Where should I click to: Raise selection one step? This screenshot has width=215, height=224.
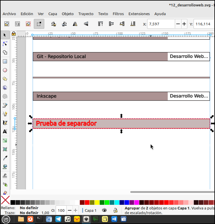(111, 24)
